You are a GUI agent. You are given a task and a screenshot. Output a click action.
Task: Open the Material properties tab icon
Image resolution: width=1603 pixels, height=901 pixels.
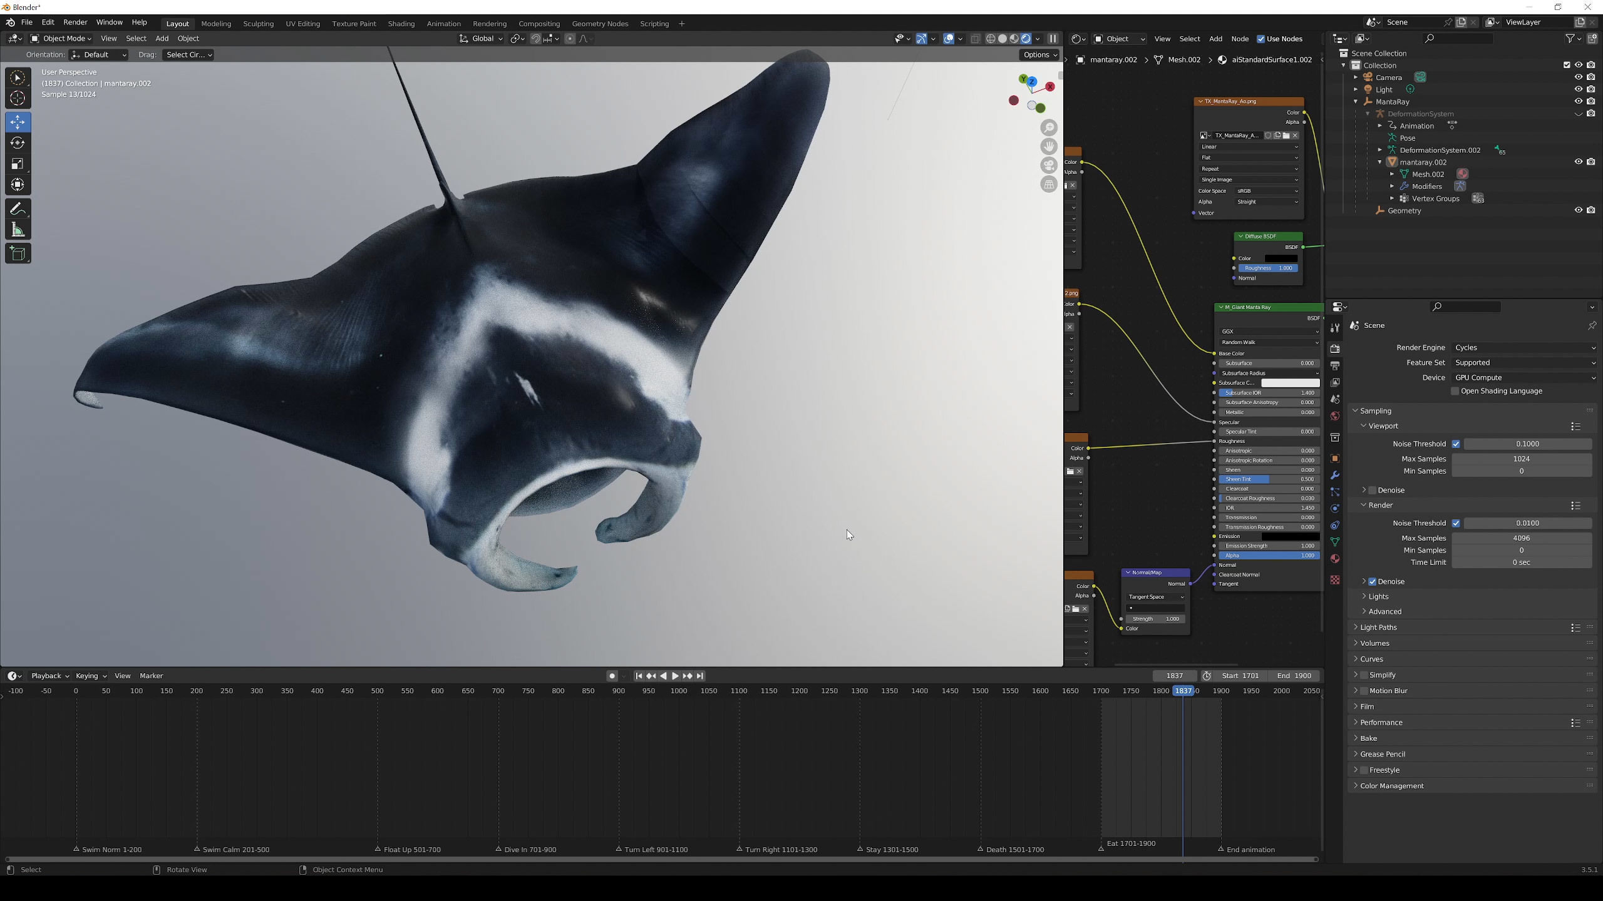pyautogui.click(x=1335, y=559)
